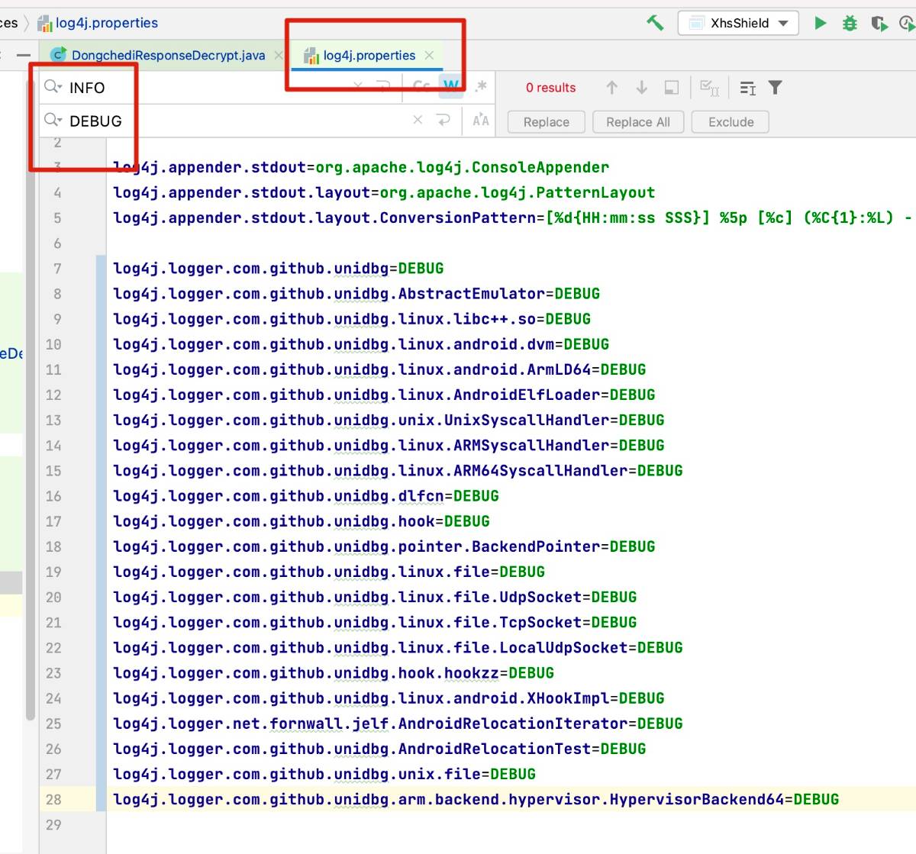
Task: Collapse tool window with minus icon
Action: point(24,55)
